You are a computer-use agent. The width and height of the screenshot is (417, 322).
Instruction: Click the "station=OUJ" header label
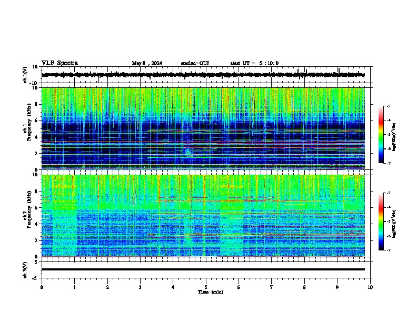[x=195, y=63]
